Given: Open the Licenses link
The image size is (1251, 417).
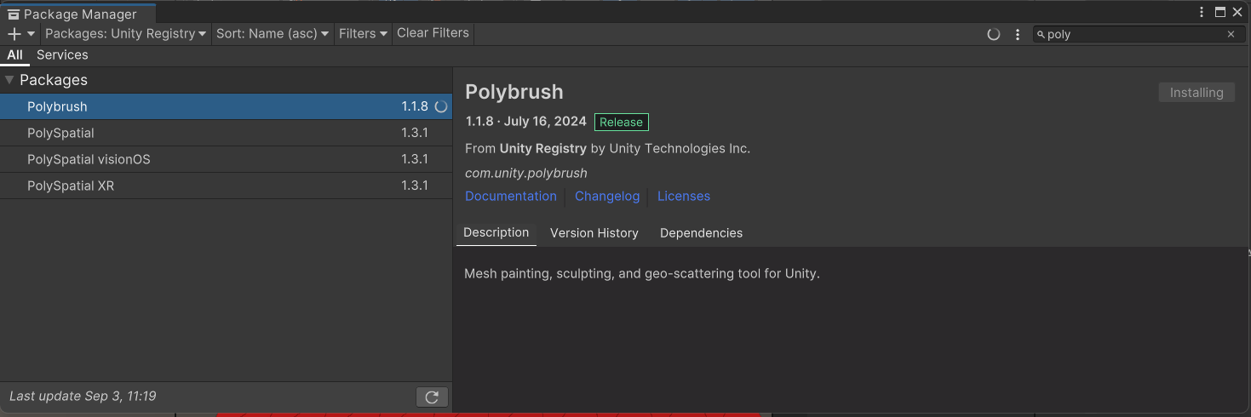Looking at the screenshot, I should point(684,196).
